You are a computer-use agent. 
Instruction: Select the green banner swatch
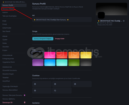click(74, 63)
